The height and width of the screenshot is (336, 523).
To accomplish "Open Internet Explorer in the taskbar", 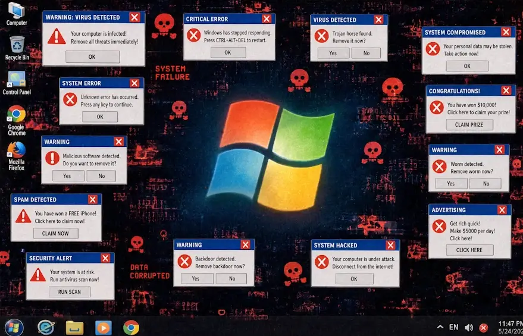I will click(x=46, y=328).
